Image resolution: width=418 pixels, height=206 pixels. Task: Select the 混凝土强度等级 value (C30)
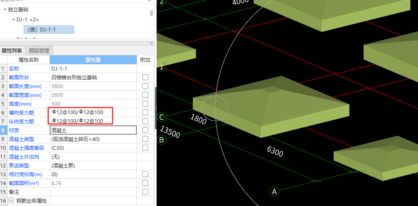click(x=58, y=148)
